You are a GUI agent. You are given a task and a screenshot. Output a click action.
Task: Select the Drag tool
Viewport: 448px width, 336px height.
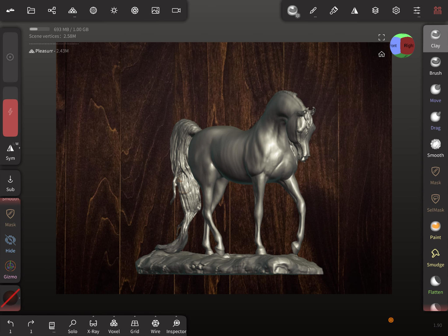tap(436, 121)
